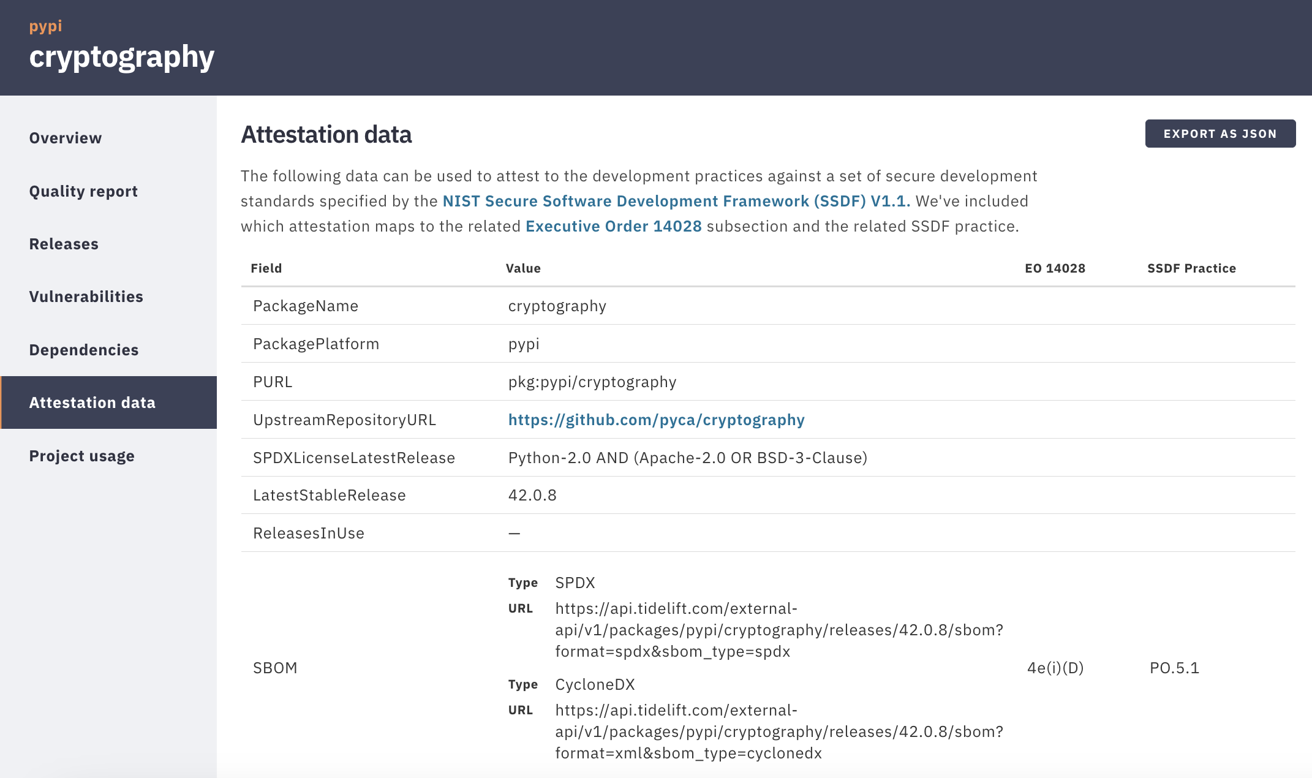This screenshot has width=1312, height=778.
Task: Click the SBOM field label
Action: (x=275, y=668)
